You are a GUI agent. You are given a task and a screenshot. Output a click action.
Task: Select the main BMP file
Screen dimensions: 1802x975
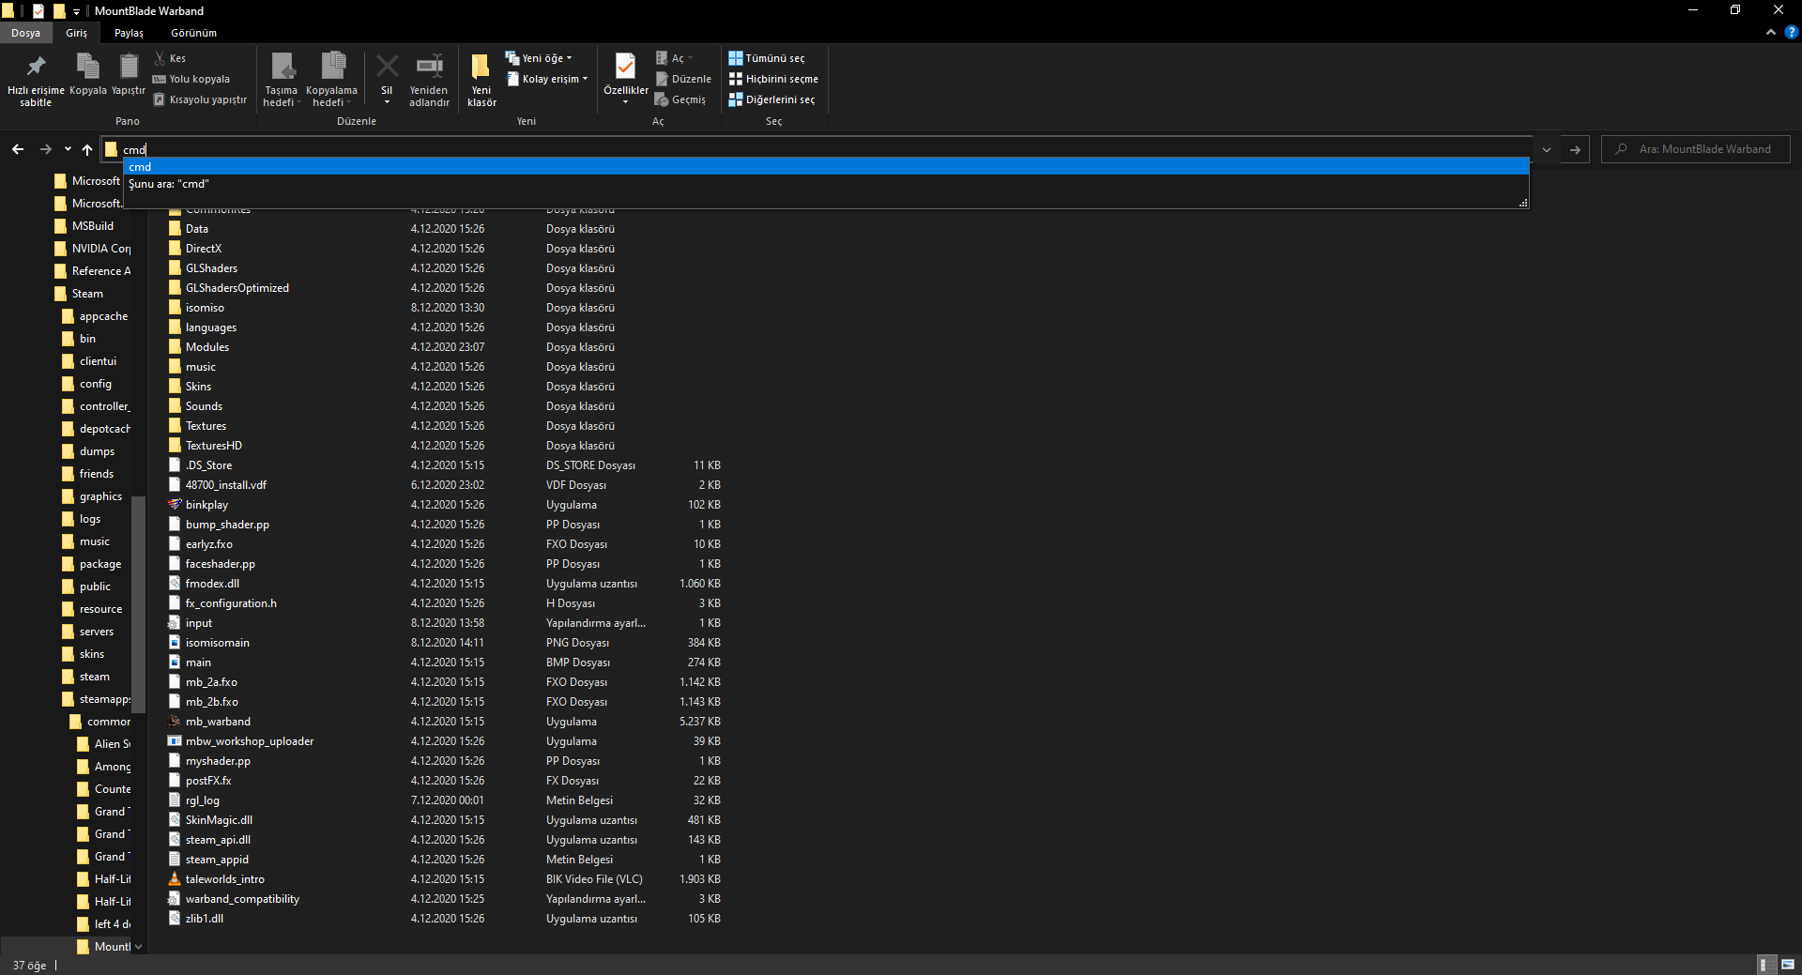pyautogui.click(x=198, y=663)
